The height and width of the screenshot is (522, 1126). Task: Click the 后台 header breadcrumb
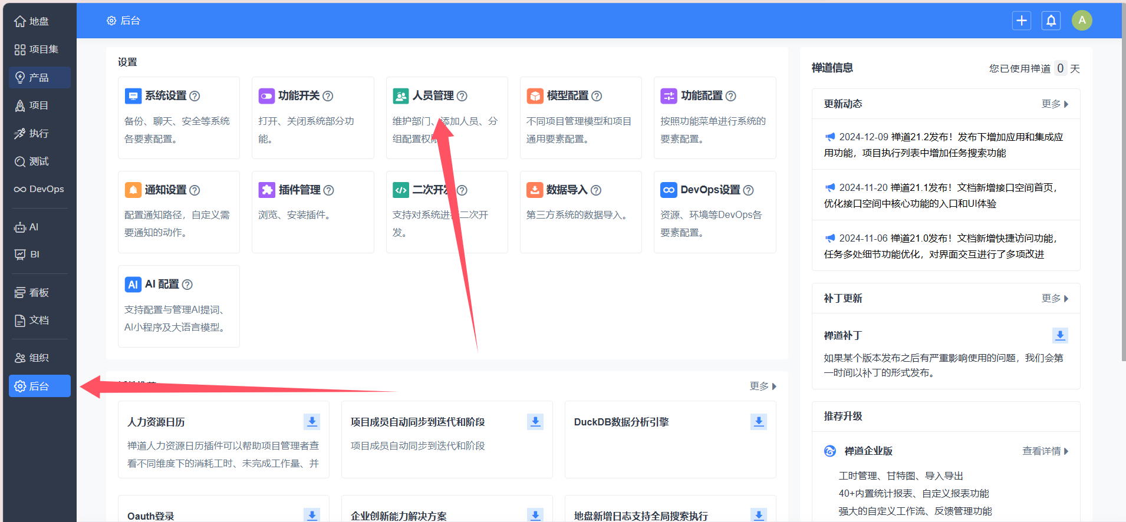(124, 21)
